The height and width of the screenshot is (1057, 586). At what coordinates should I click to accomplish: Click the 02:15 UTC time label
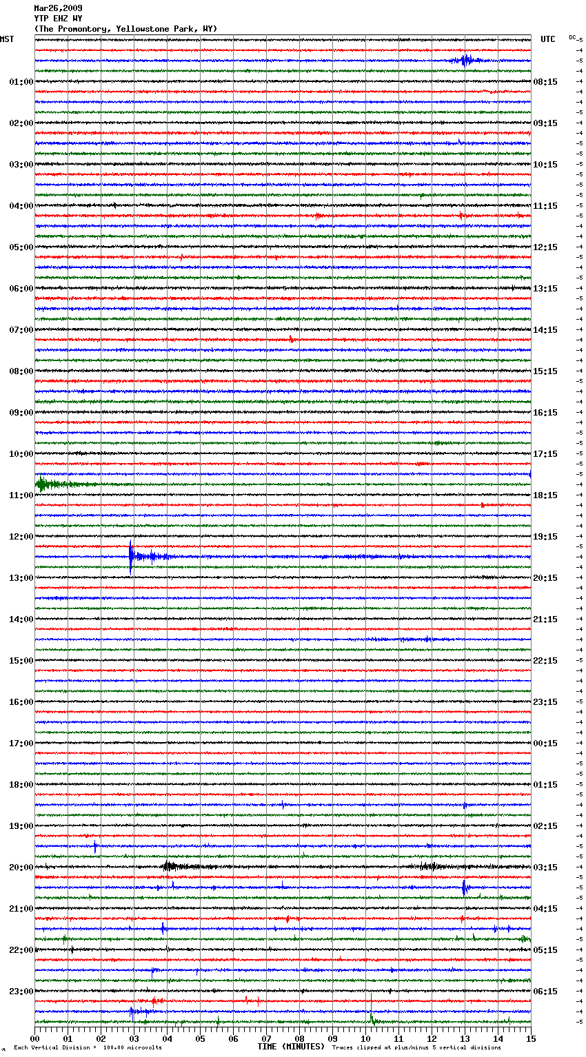coord(545,826)
